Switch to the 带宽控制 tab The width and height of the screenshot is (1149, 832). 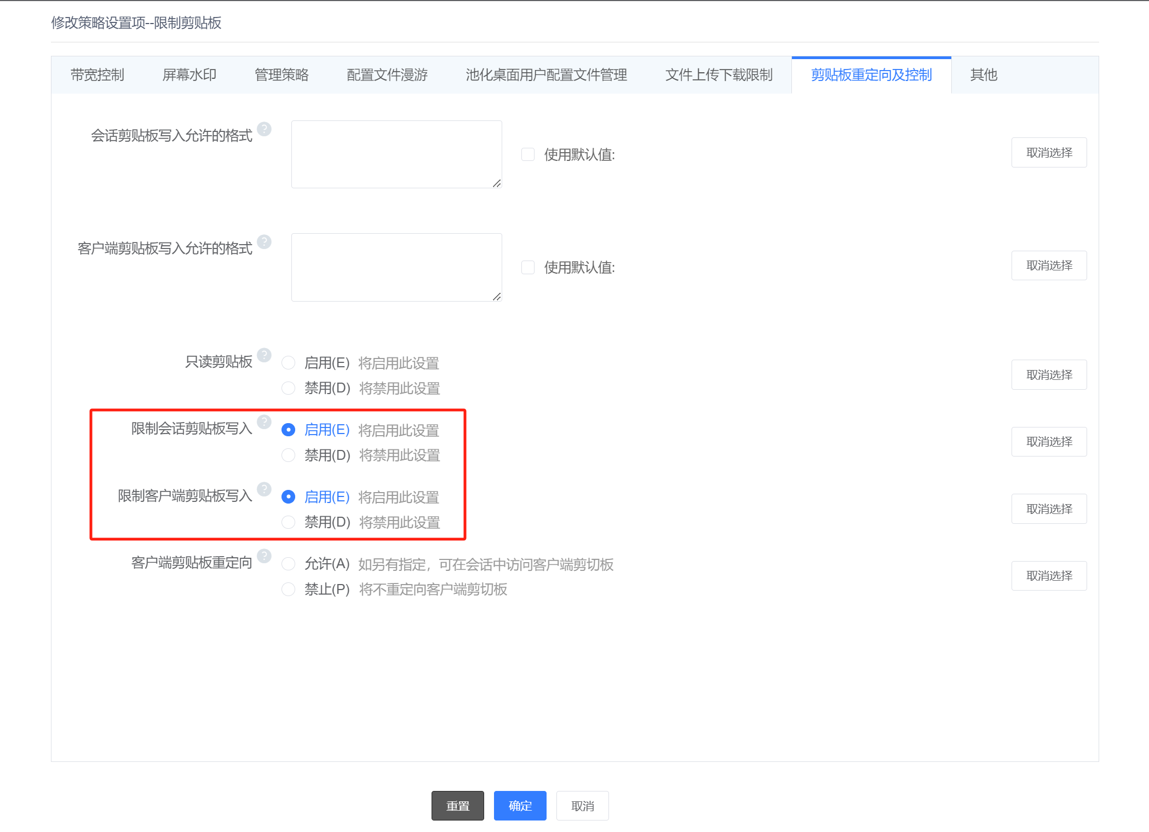point(97,75)
